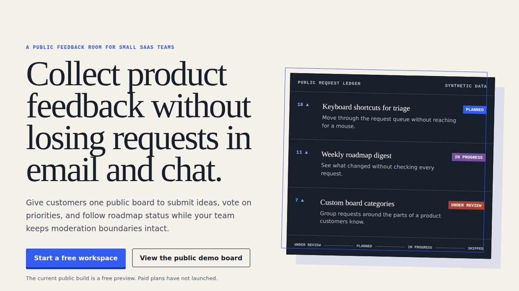
Task: Click 'See what changed without checking' description
Action: click(377, 170)
